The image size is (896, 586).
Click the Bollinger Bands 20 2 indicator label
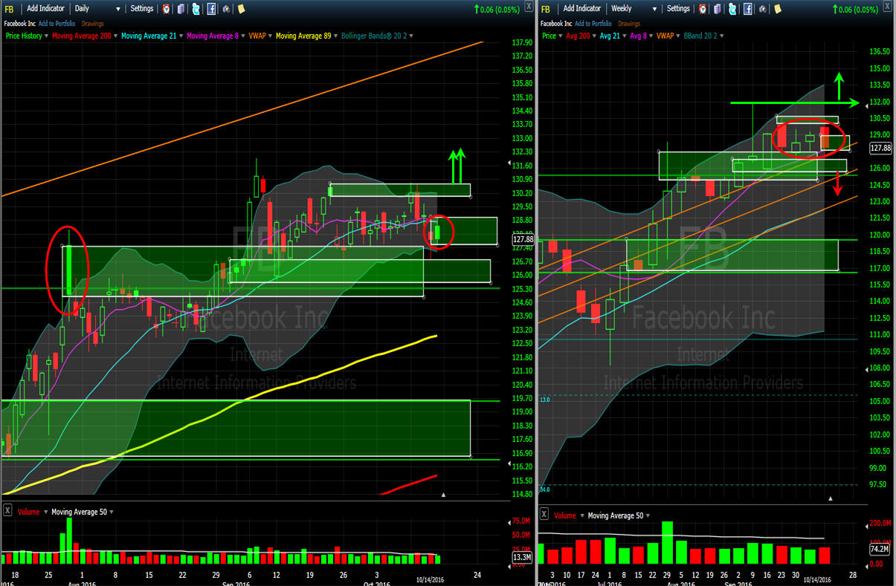click(x=374, y=36)
